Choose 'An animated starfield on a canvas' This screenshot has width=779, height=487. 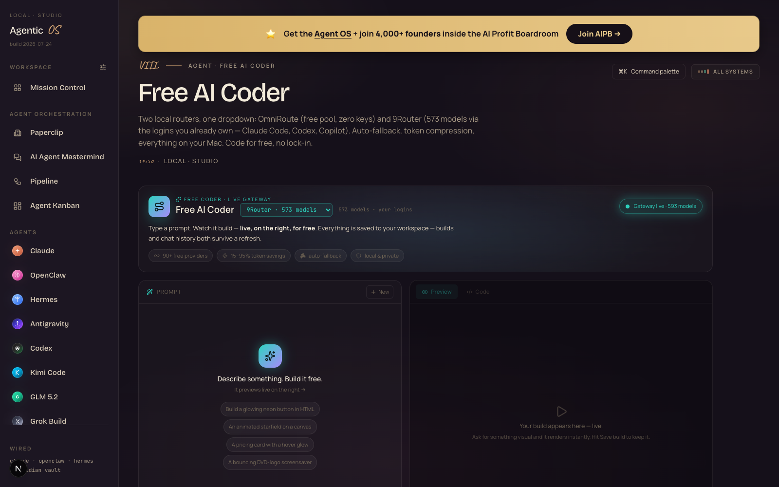[270, 427]
